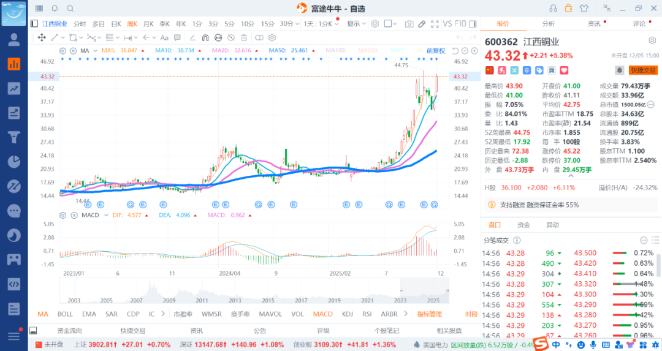Click the 上证 index ticker in status bar

[x=123, y=345]
